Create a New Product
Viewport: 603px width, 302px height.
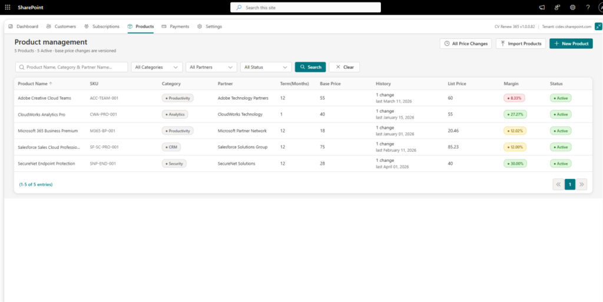point(571,44)
